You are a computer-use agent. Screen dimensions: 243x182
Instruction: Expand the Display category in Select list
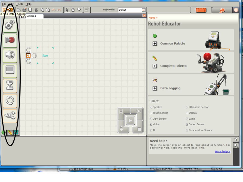(x=187, y=113)
